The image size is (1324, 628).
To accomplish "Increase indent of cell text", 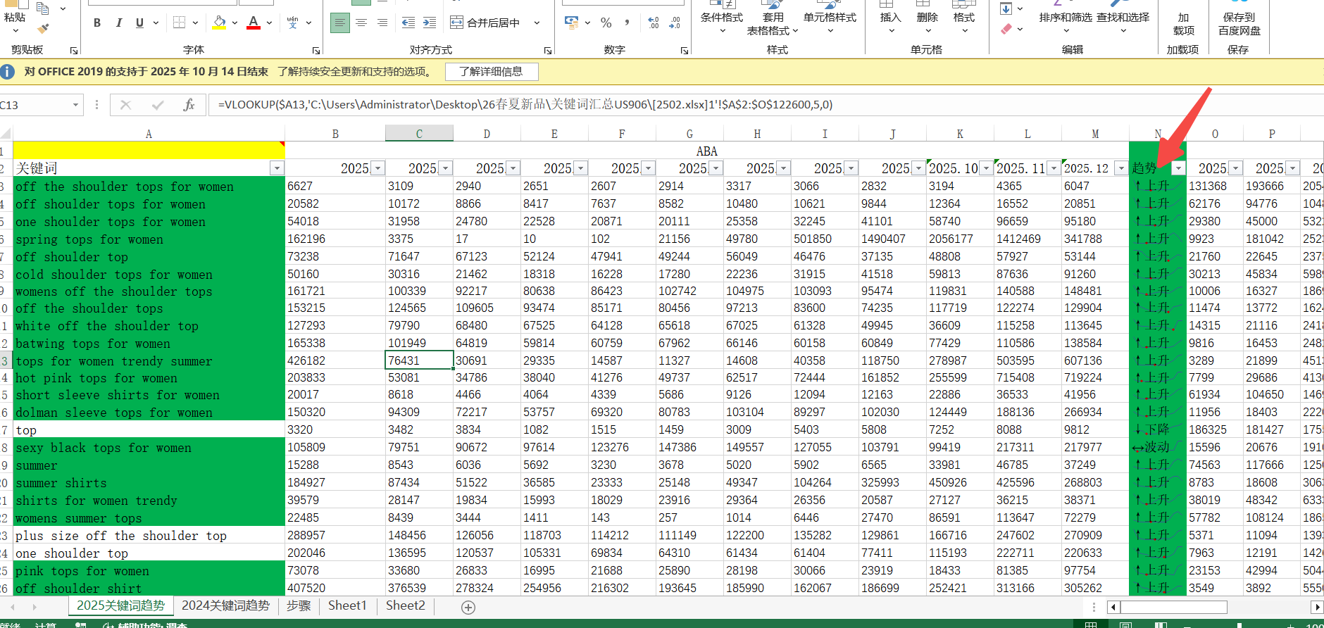I will click(x=430, y=23).
